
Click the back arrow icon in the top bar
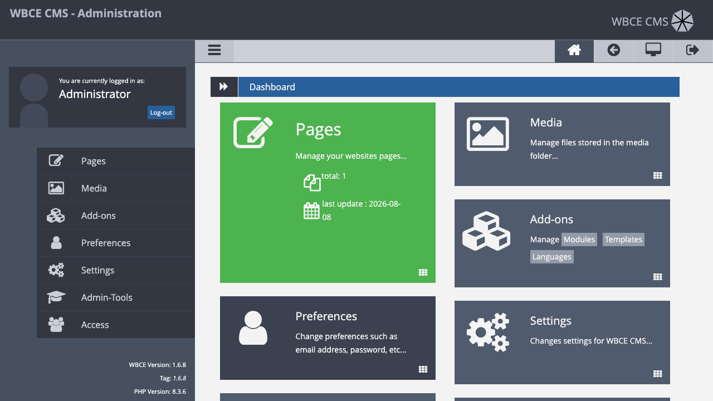[x=613, y=50]
